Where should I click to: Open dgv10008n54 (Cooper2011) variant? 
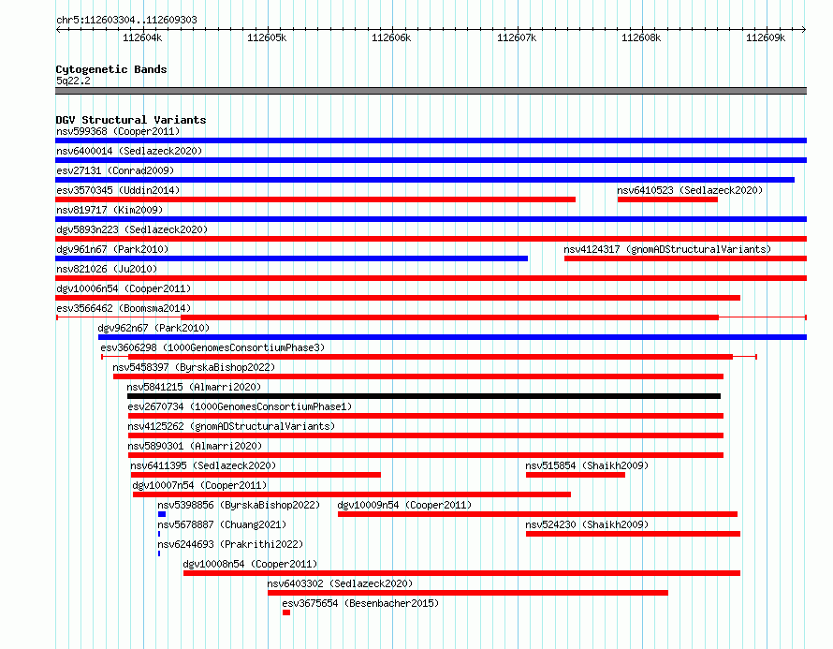pyautogui.click(x=250, y=564)
